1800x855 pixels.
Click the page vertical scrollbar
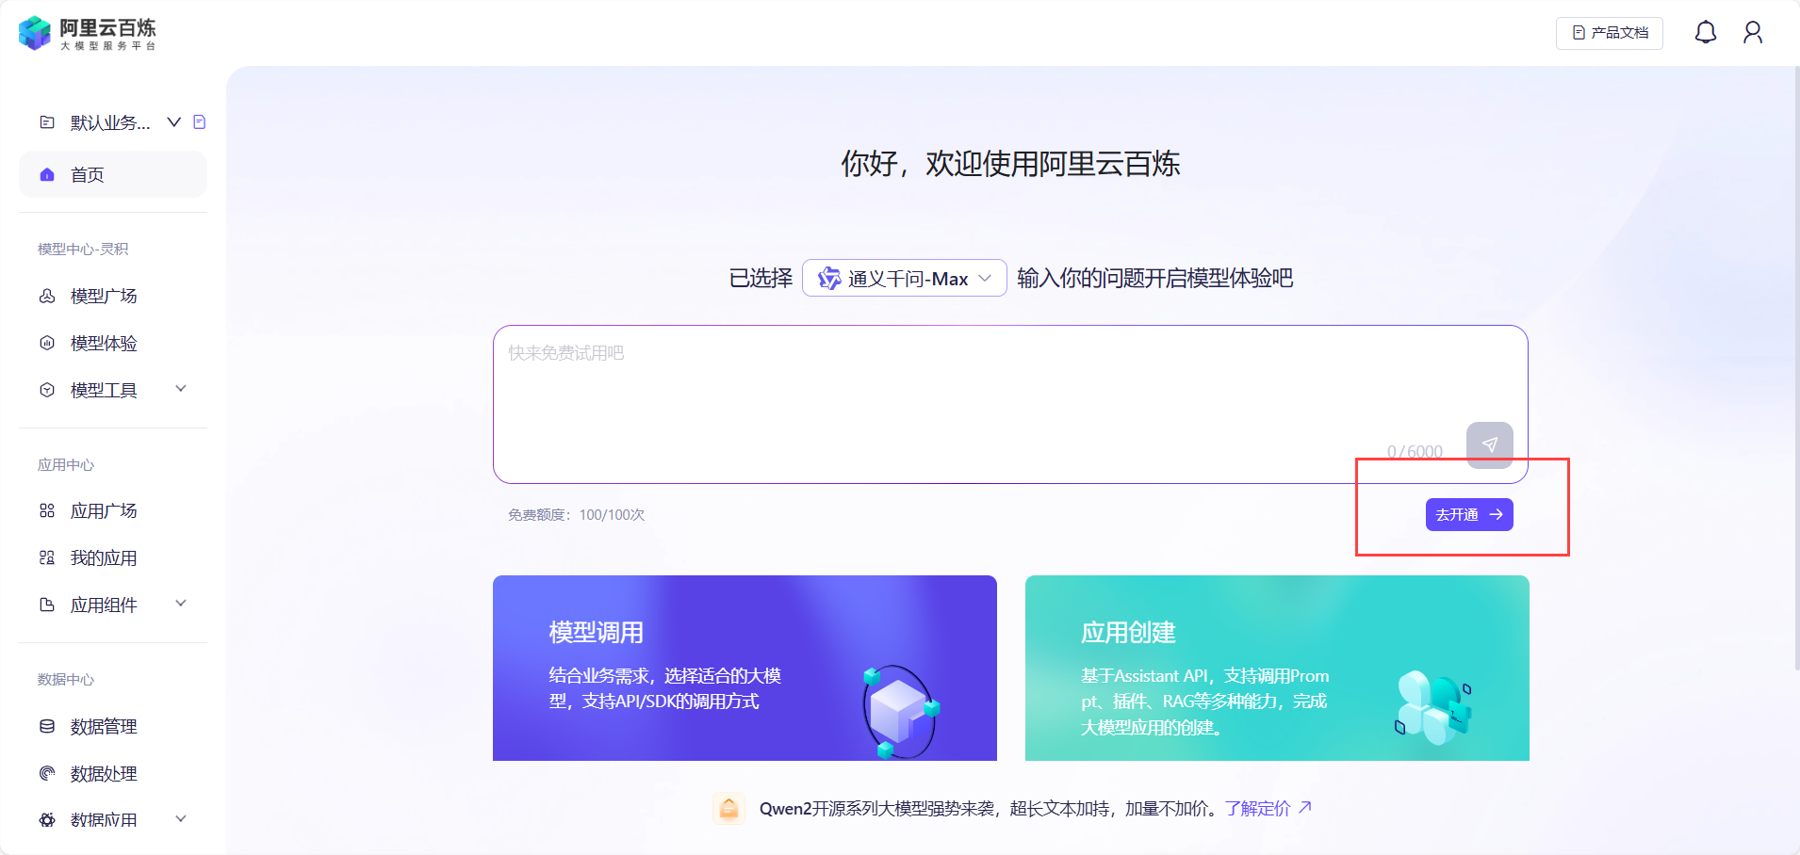pos(1795,367)
